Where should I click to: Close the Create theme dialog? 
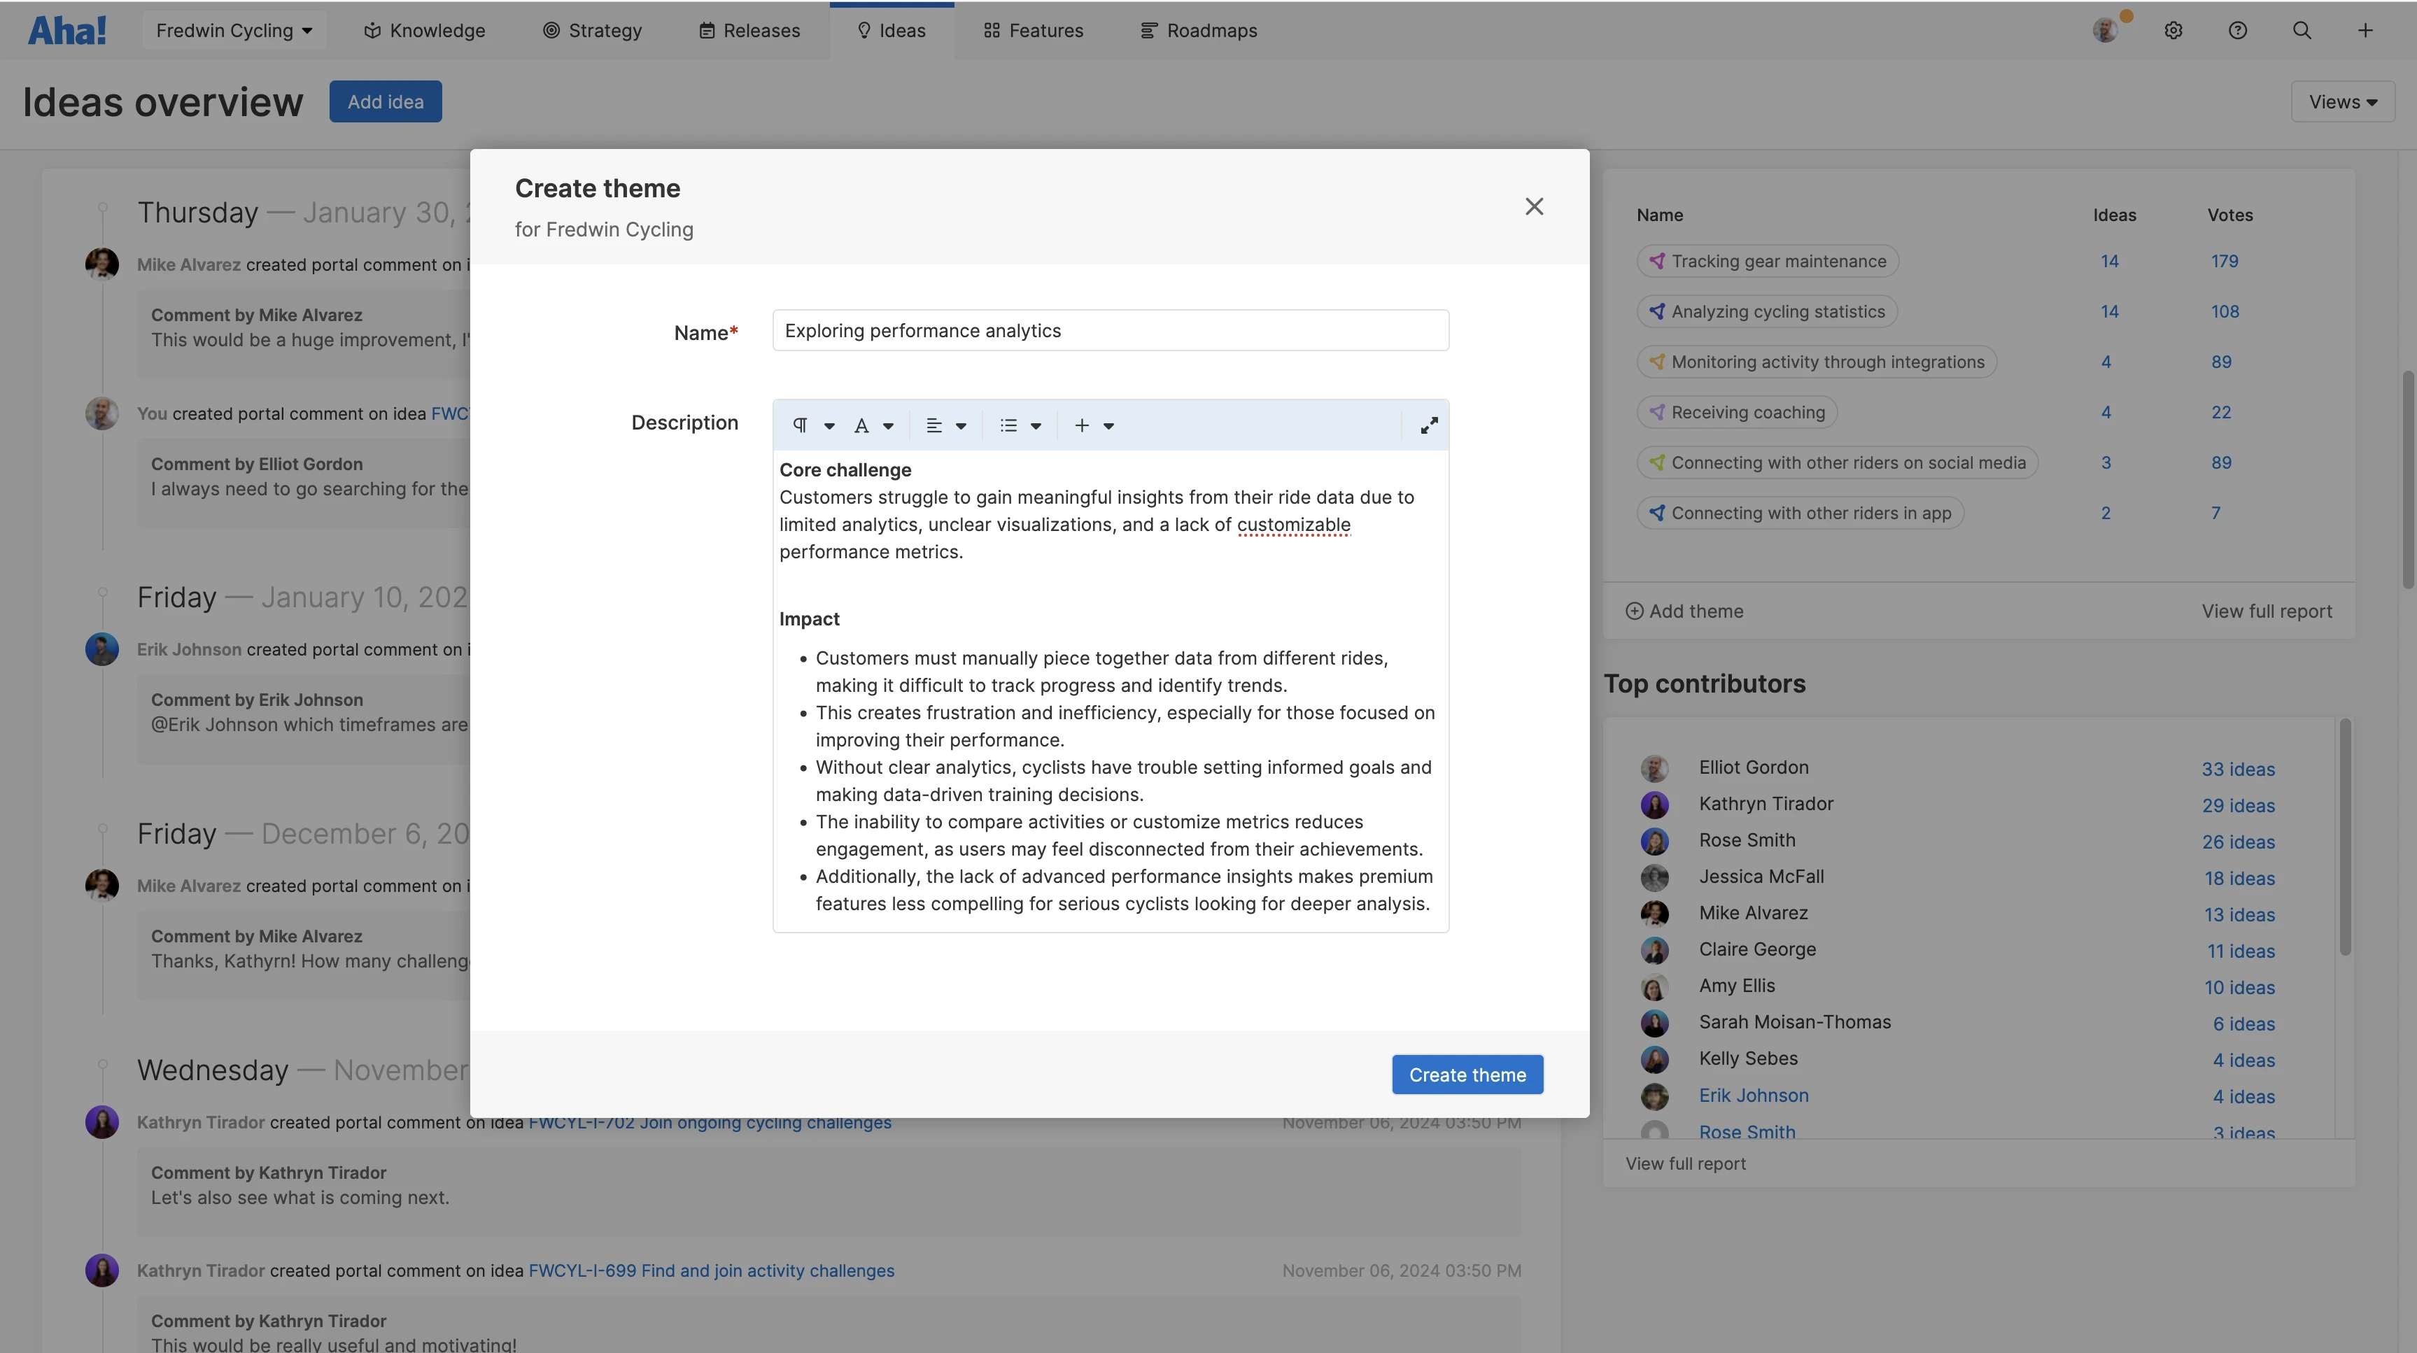(x=1533, y=206)
